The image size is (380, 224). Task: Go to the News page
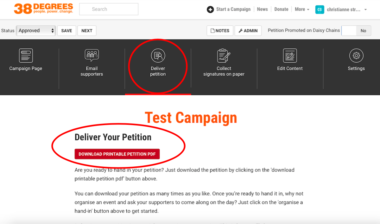coord(262,10)
